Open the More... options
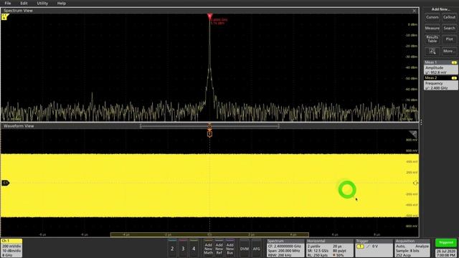 tap(449, 51)
